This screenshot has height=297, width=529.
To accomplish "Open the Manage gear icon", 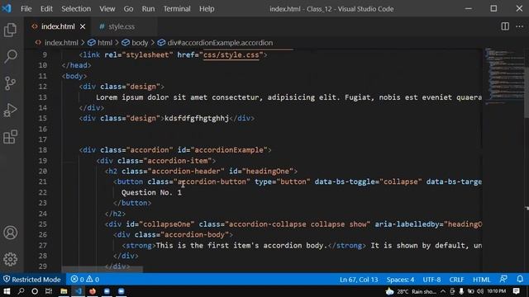I will click(x=10, y=259).
